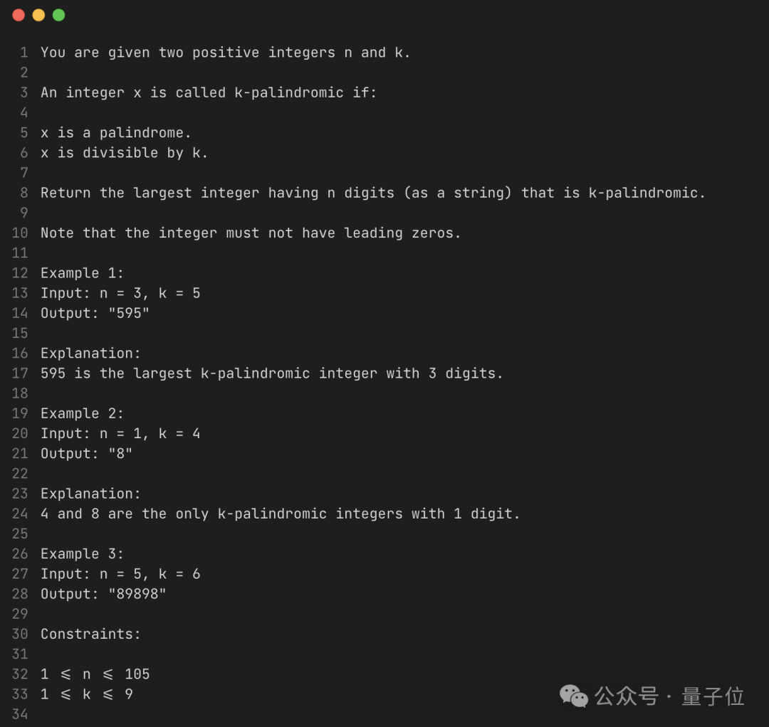
Task: Click line number 26 beside Example 3
Action: [x=20, y=553]
